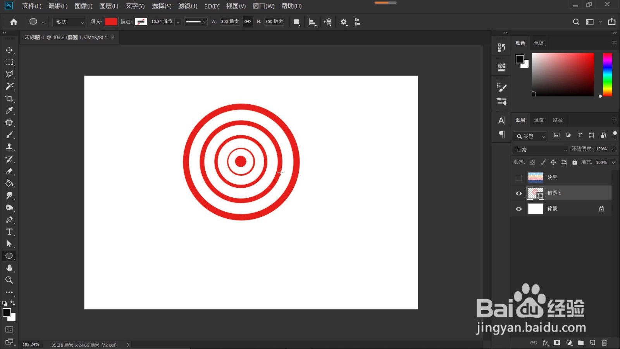Toggle link between width and height
620x349 pixels.
coord(248,22)
